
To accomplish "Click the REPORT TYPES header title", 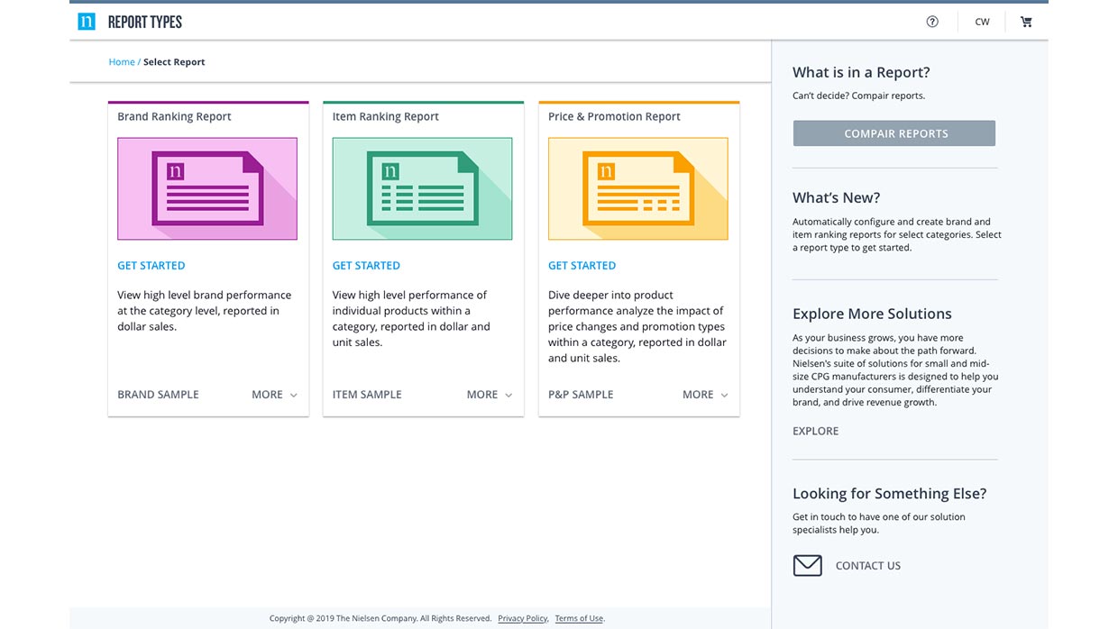I will (144, 22).
